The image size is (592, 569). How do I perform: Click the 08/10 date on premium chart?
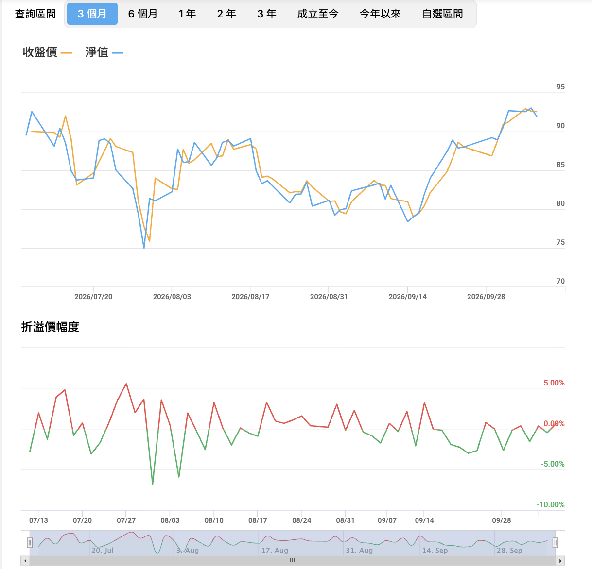pyautogui.click(x=214, y=520)
